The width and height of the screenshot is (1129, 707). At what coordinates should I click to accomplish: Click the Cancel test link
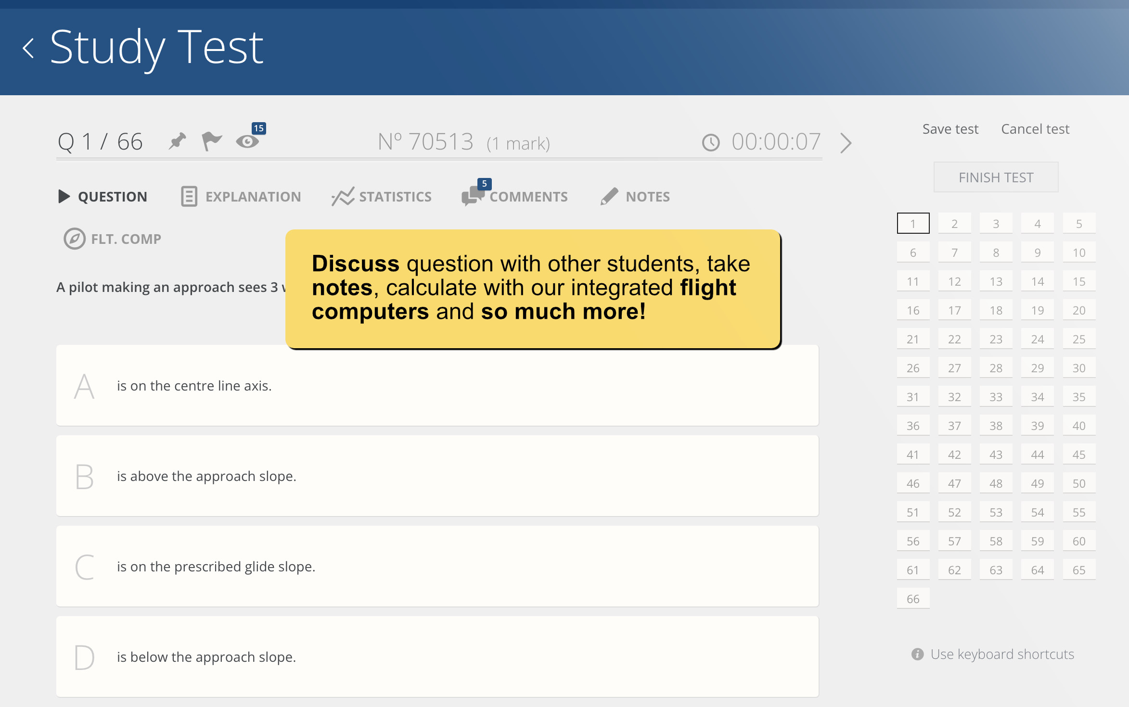pos(1035,129)
